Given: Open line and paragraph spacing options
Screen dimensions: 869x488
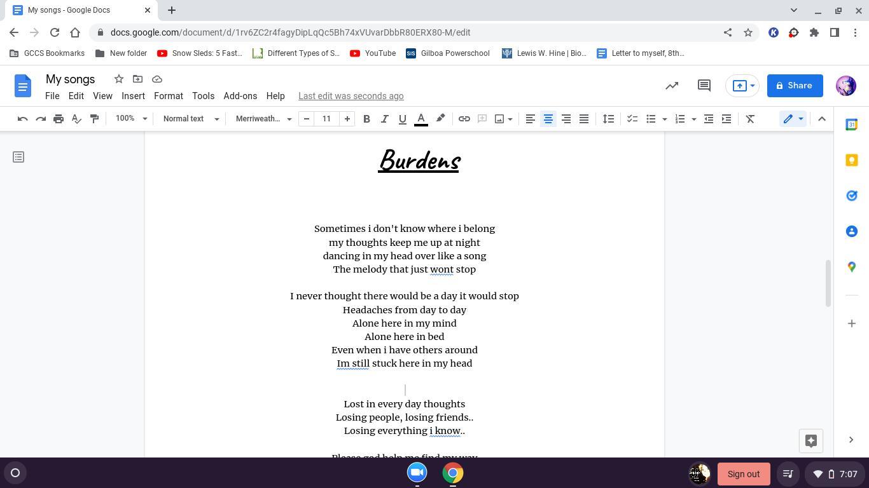Looking at the screenshot, I should 609,119.
